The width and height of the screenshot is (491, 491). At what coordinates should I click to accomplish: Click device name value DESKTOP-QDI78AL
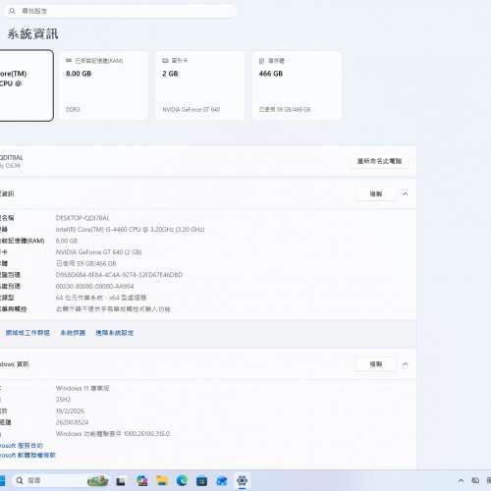point(82,218)
